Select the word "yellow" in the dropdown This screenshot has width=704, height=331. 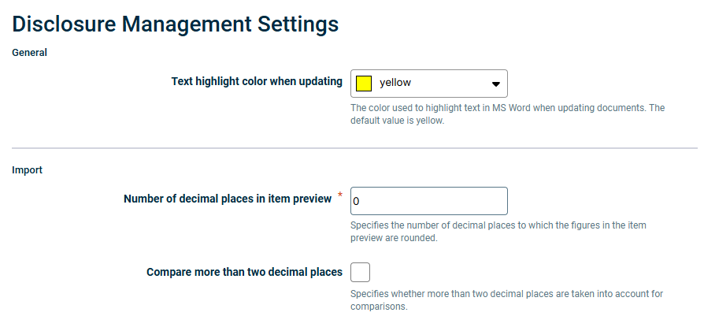(395, 83)
